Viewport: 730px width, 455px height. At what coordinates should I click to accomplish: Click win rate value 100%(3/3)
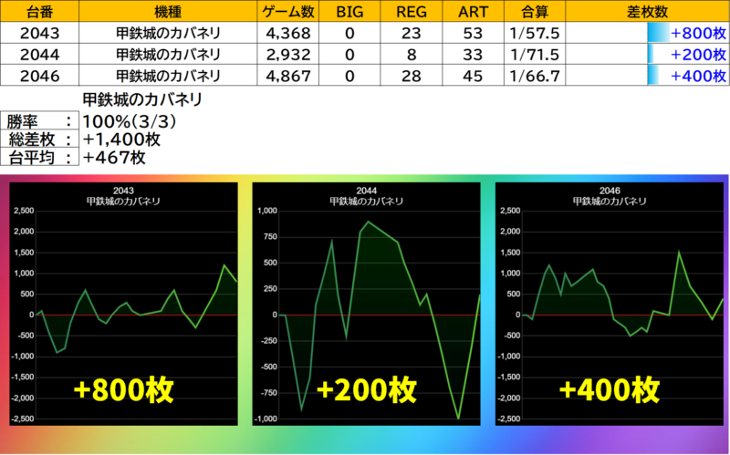pos(130,121)
